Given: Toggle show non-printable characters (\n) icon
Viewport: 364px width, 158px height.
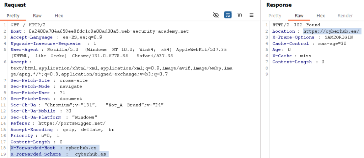Looking at the screenshot, I should pos(240,15).
